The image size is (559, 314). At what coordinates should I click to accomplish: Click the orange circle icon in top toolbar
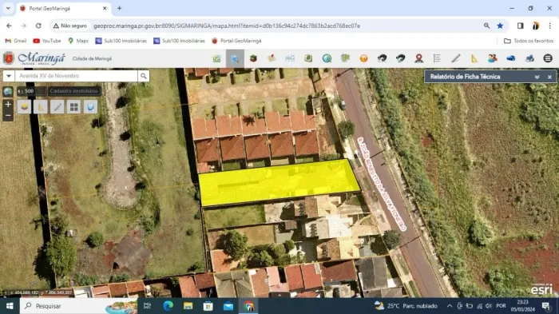[x=363, y=58]
